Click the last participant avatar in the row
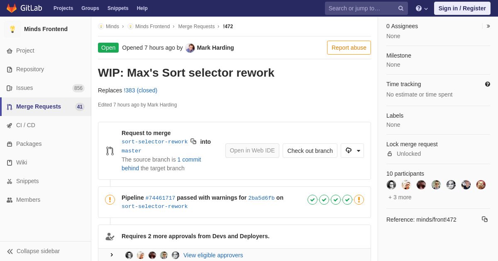 (481, 185)
